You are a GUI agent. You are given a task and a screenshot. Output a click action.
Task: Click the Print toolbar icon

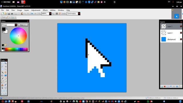coord(12,14)
